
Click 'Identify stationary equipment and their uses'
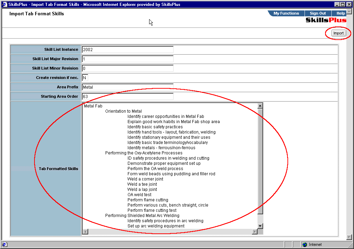coord(169,137)
